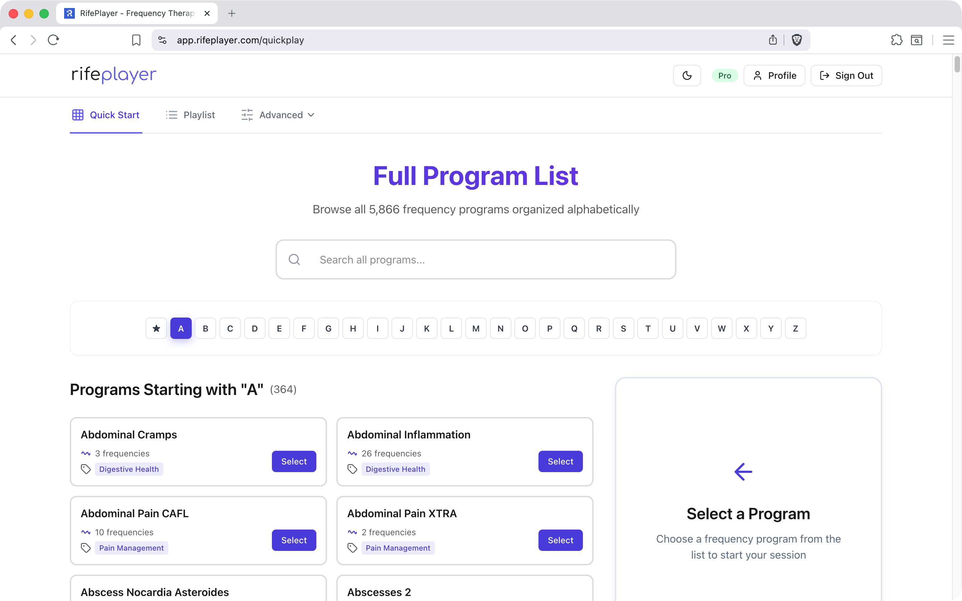Jump to letter K programs
The image size is (962, 601).
pyautogui.click(x=427, y=328)
